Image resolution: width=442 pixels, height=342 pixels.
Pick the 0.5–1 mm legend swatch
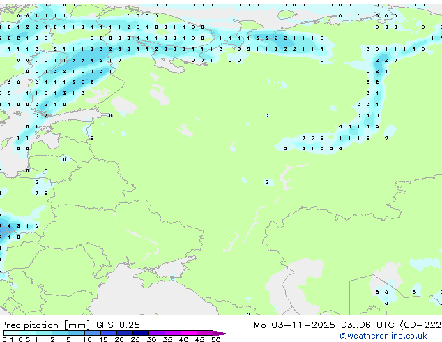[28, 333]
